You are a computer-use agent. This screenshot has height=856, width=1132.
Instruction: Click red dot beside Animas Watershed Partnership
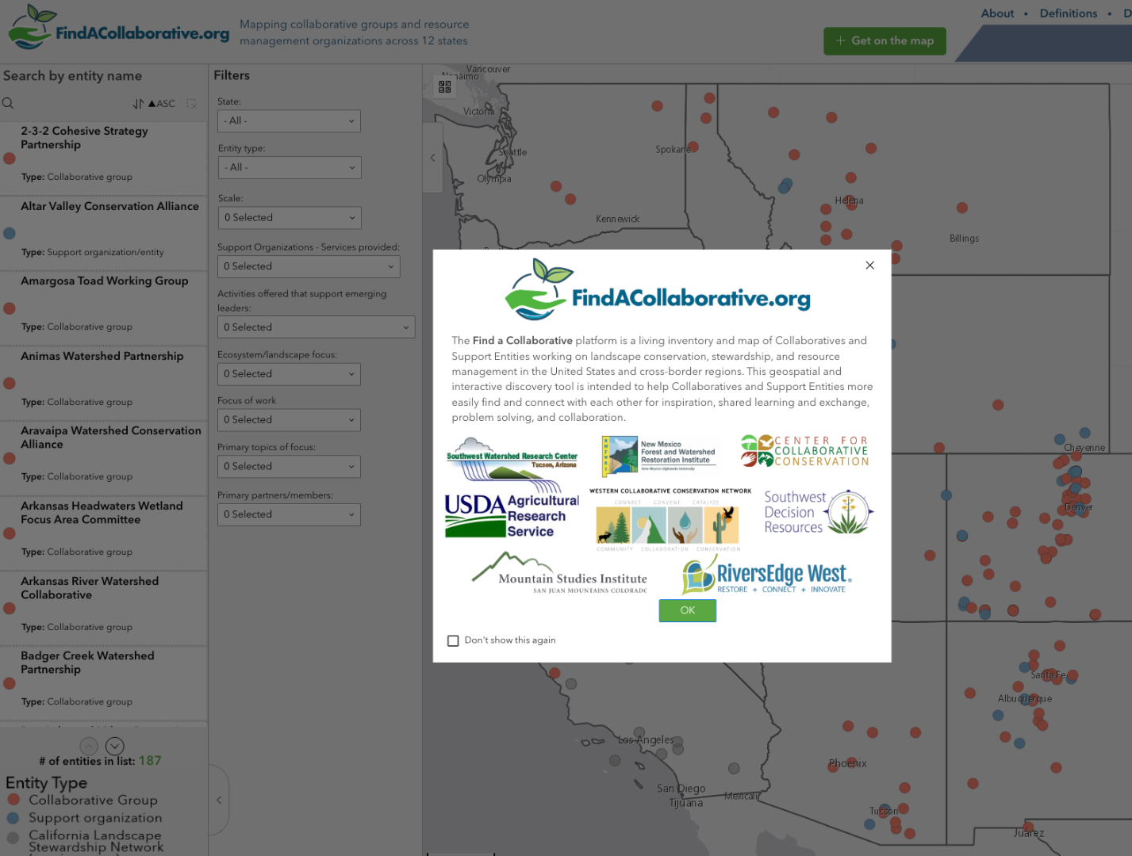pyautogui.click(x=10, y=384)
